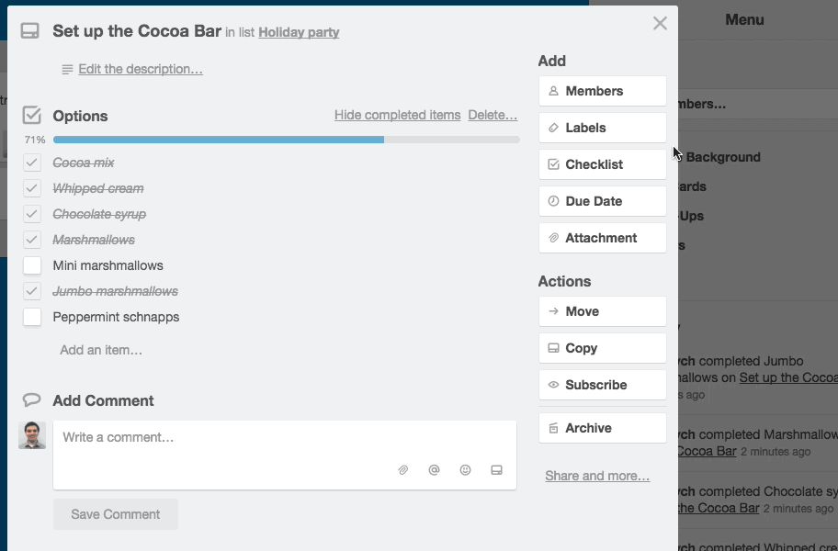Viewport: 838px width, 551px height.
Task: Hide completed checklist items
Action: click(397, 115)
